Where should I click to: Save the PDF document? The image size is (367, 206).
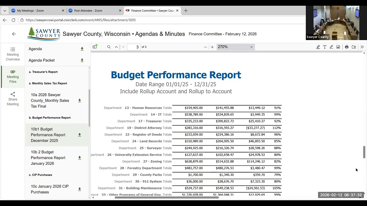354,47
